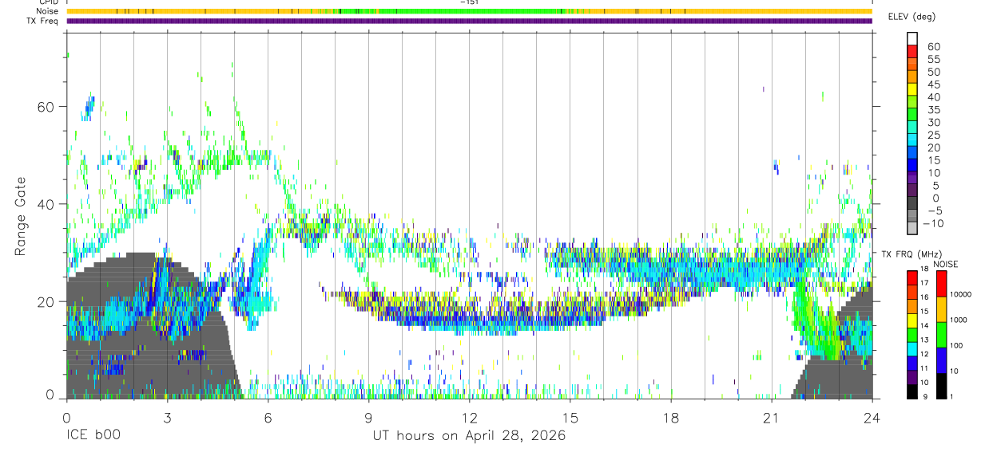
Task: Click the 12 hour tick on the UT axis
Action: pyautogui.click(x=470, y=418)
